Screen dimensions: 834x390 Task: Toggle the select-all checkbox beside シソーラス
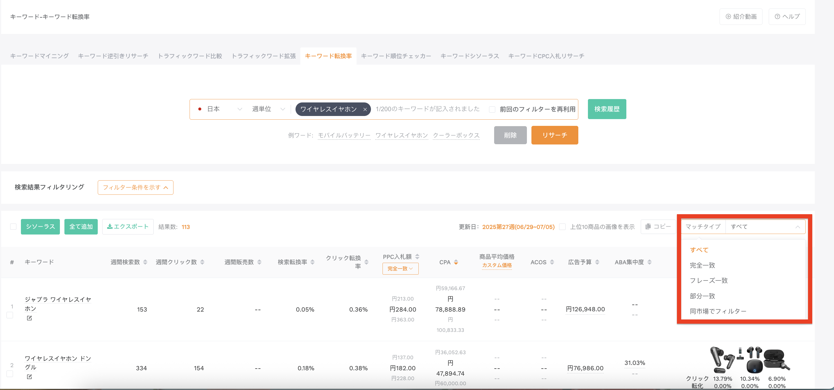click(x=13, y=227)
